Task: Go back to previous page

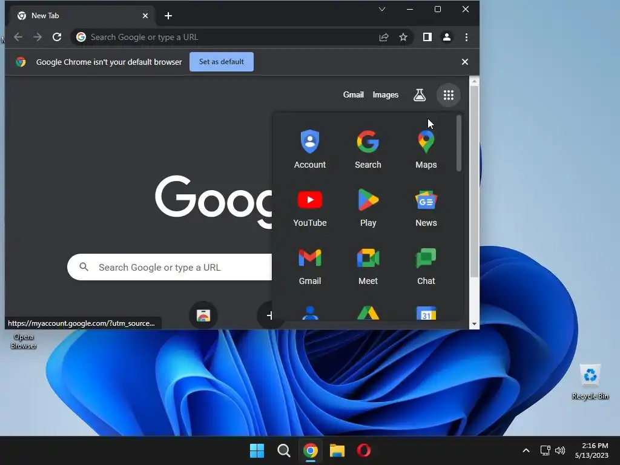Action: 18,37
